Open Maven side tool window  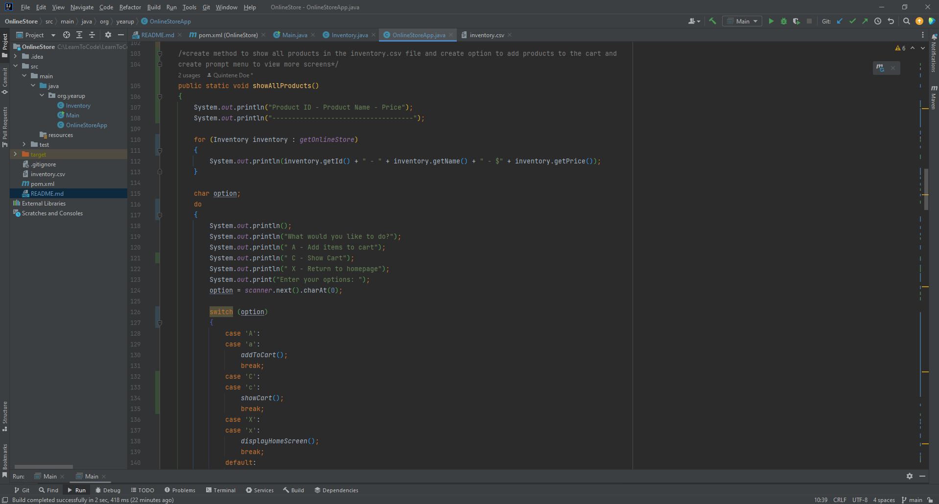[x=934, y=97]
